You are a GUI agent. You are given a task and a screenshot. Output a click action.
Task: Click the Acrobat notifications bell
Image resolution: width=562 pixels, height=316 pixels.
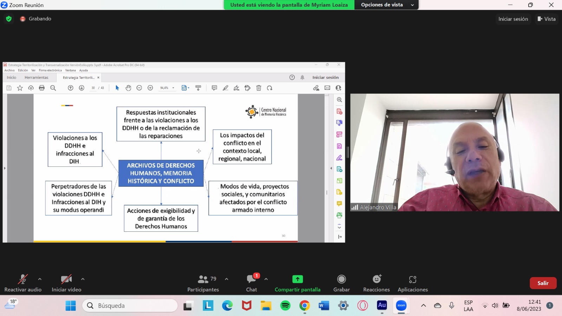tap(302, 77)
